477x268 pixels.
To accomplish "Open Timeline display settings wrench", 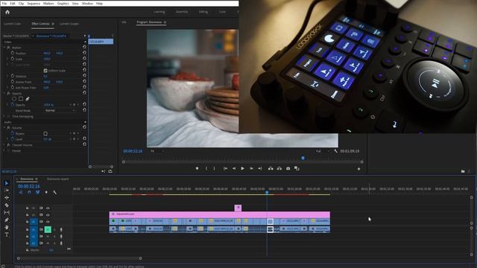I will [54, 192].
